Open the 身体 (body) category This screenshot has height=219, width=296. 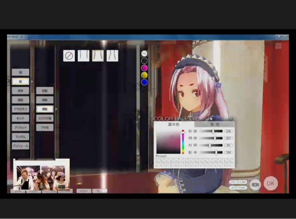click(20, 91)
